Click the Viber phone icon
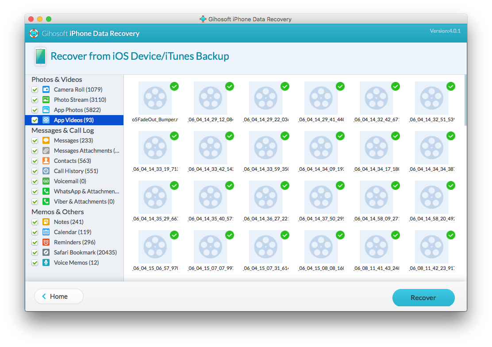 [46, 202]
